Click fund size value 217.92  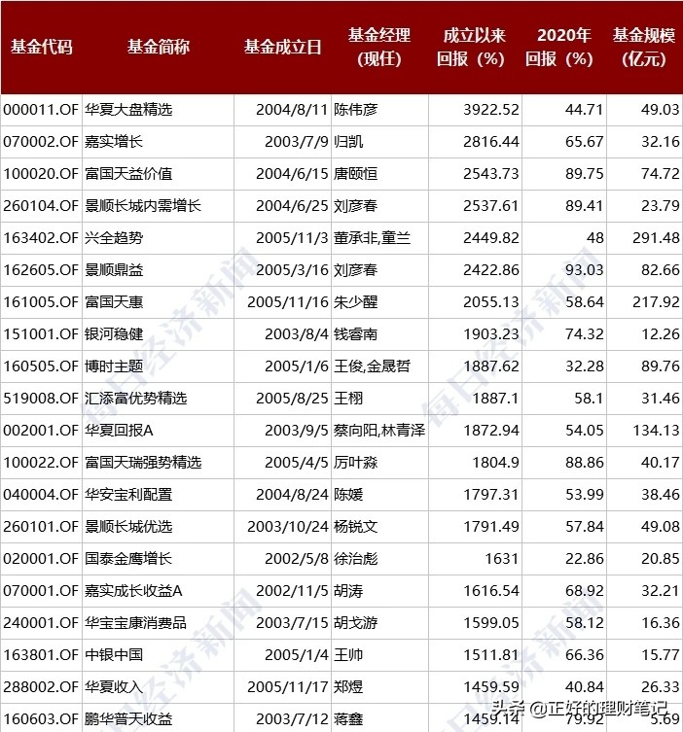tap(656, 302)
